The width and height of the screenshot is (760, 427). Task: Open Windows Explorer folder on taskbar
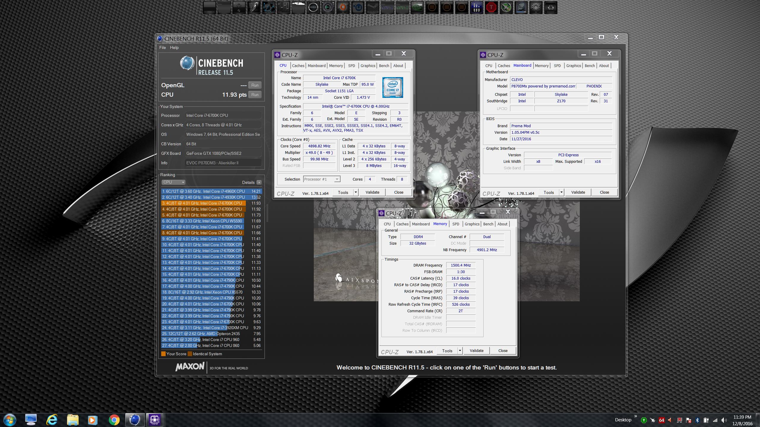click(73, 420)
